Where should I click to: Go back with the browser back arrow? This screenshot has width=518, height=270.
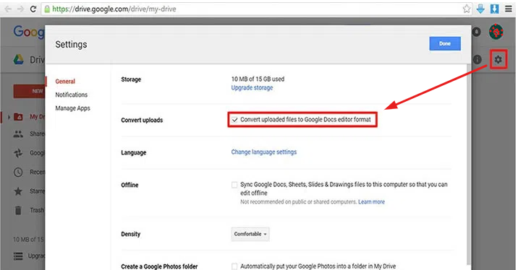[8, 9]
